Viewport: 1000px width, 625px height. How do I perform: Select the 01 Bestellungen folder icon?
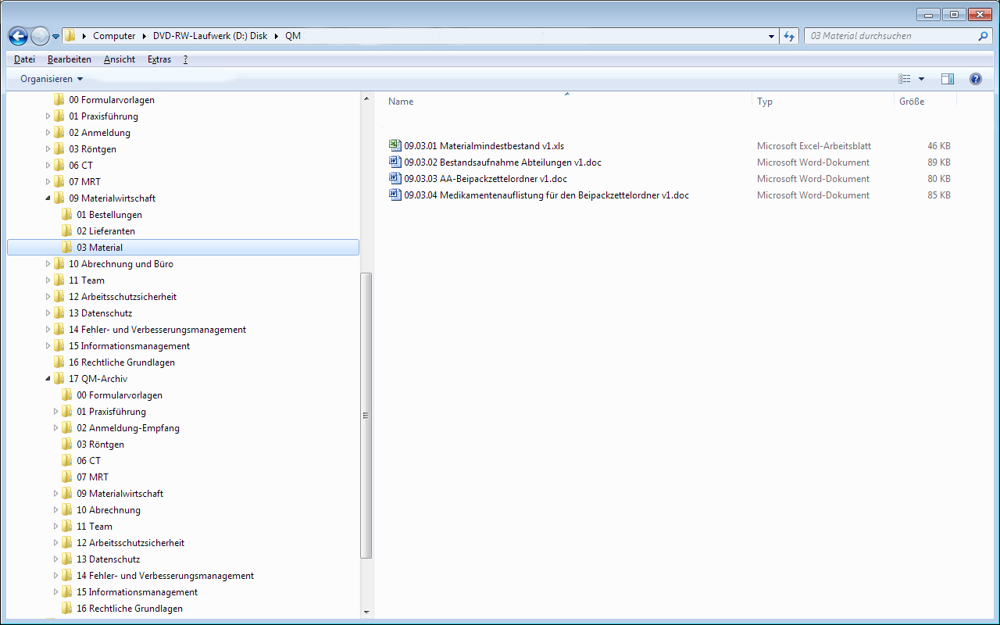click(x=67, y=214)
